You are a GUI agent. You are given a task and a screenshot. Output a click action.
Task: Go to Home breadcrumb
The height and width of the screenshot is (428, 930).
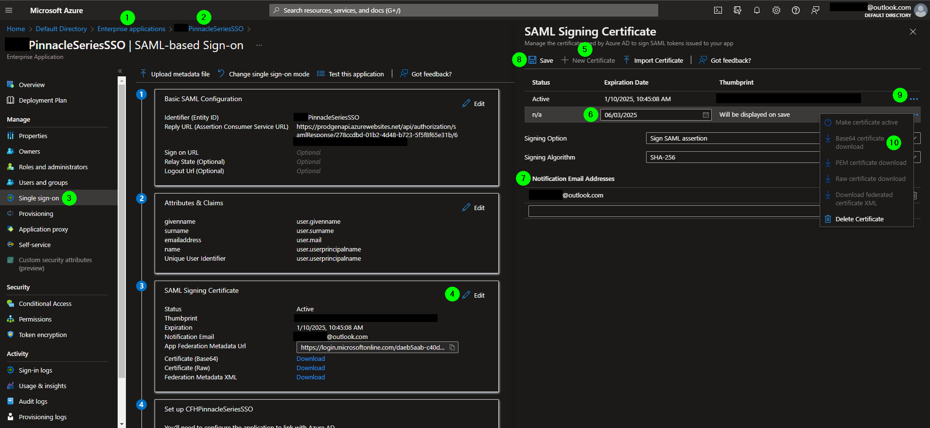[x=16, y=29]
